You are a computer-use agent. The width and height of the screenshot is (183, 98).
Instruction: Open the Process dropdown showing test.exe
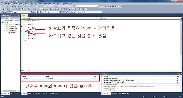coord(19,12)
